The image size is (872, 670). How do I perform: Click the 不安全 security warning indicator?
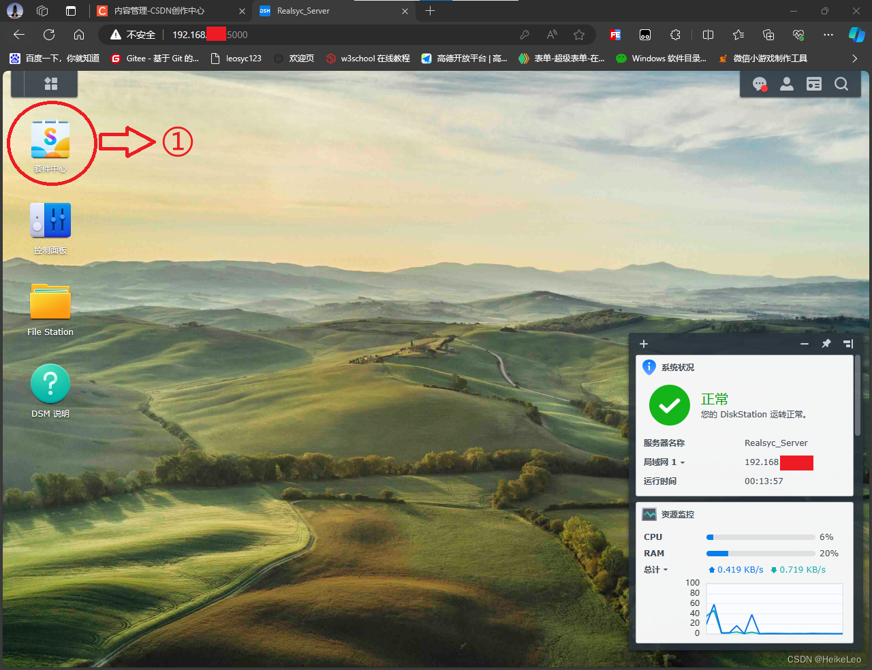click(x=133, y=35)
